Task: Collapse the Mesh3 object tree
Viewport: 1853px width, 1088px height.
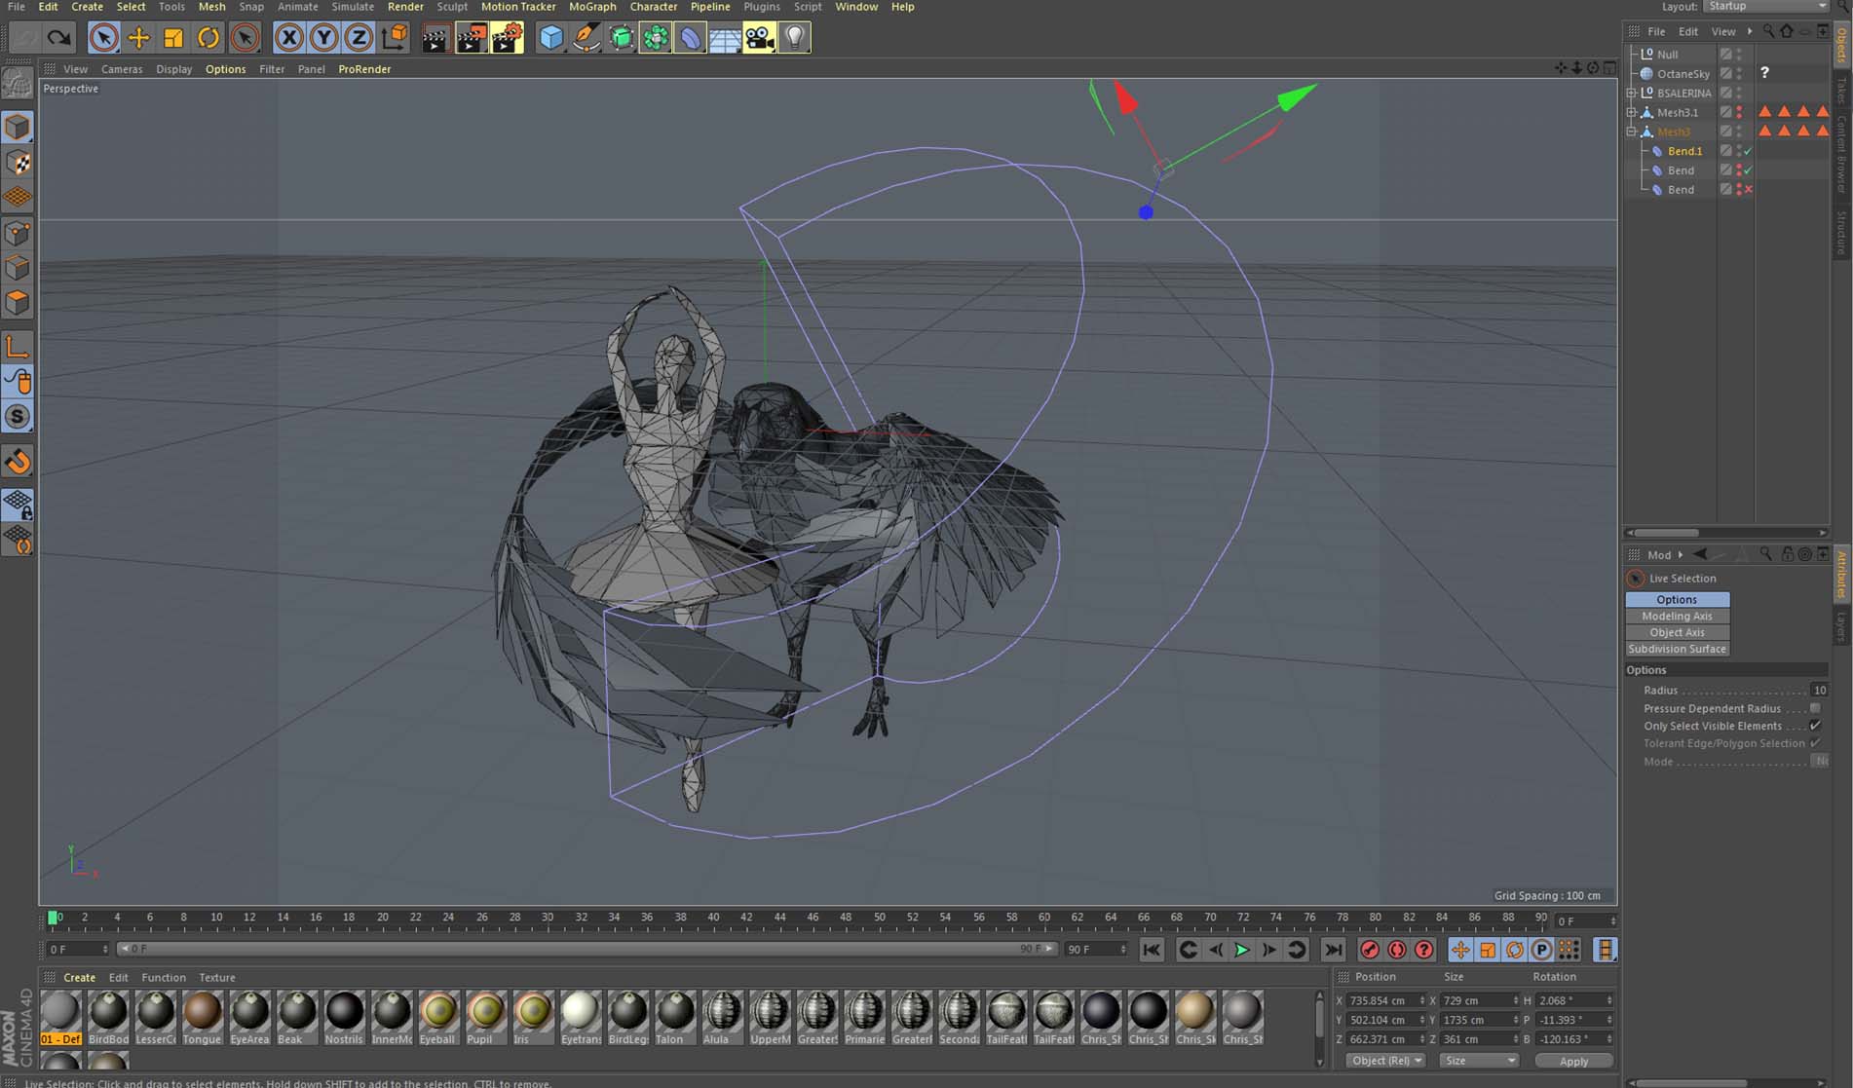Action: [x=1632, y=131]
